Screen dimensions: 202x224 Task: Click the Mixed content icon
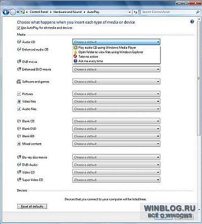[x=19, y=144]
